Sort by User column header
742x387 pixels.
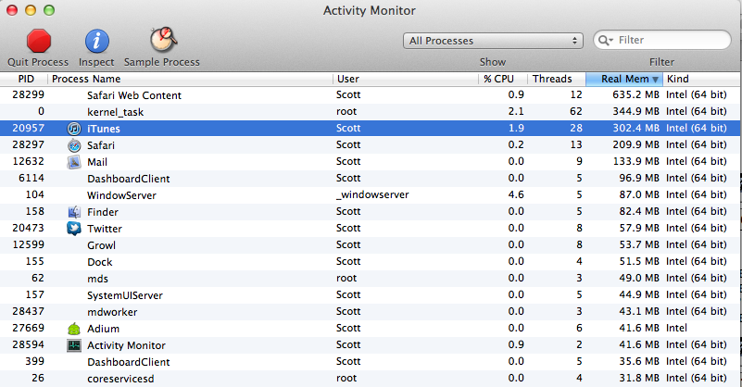click(347, 79)
